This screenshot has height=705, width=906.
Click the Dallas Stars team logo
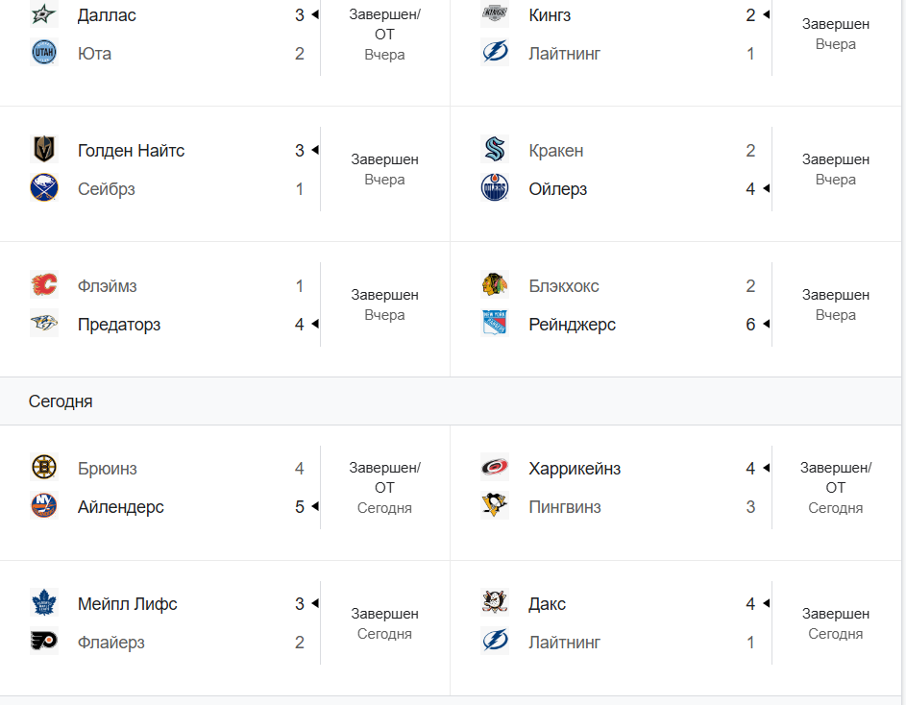(44, 14)
